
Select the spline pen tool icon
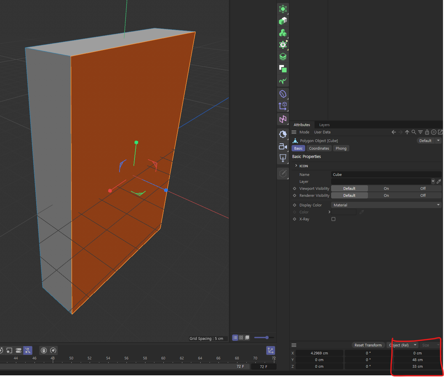coord(283,81)
